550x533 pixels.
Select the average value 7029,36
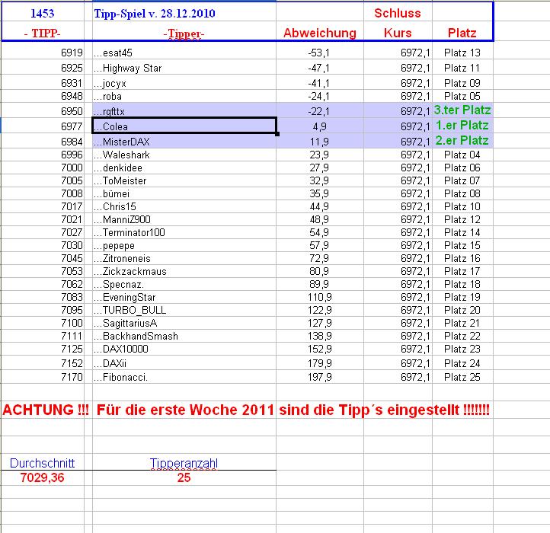[43, 477]
